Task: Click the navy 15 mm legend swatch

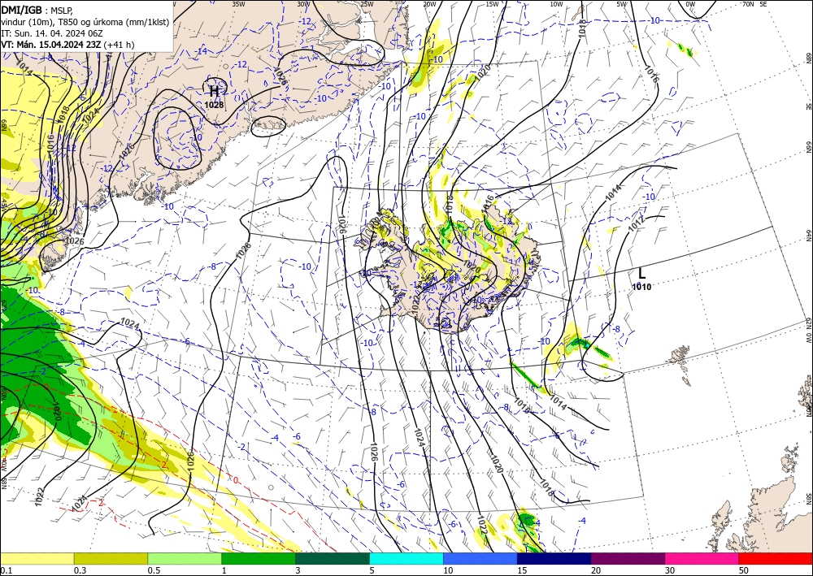Action: (554, 558)
